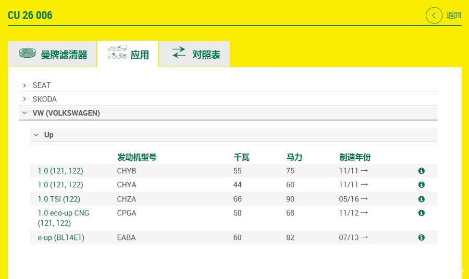
Task: Click the CHZA engine code cell
Action: point(127,199)
